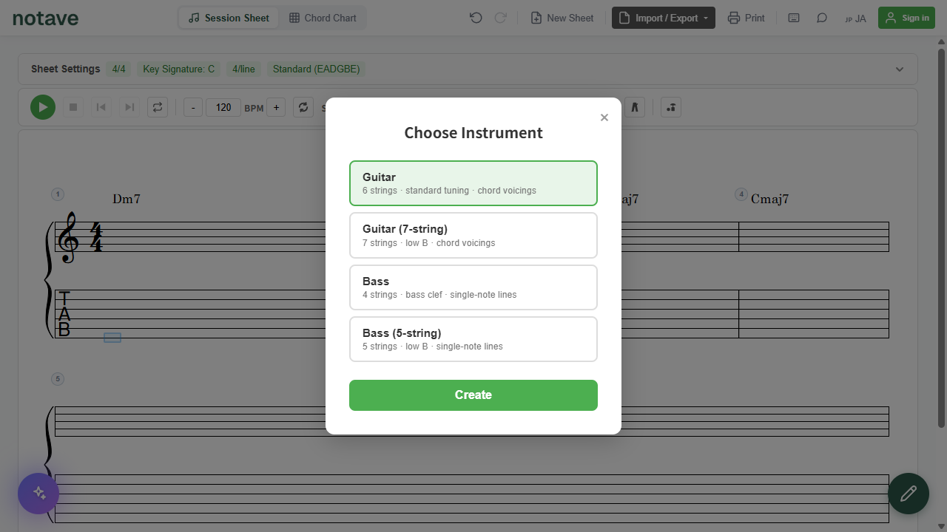Switch to the Chord Chart tab

pos(323,18)
